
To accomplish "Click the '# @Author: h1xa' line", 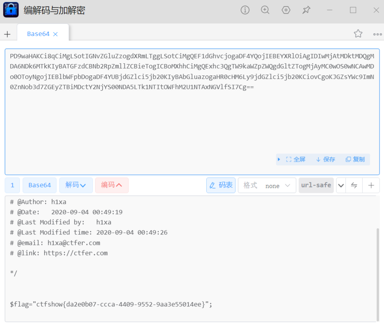I will 38,202.
